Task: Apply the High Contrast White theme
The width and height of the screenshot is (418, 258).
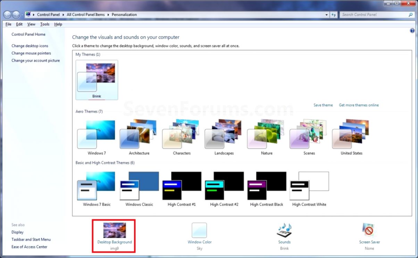Action: tap(309, 189)
